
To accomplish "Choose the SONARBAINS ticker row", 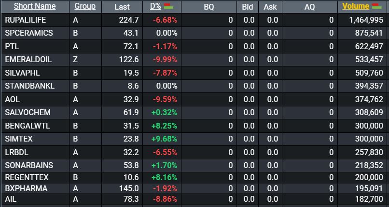I will (29, 165).
